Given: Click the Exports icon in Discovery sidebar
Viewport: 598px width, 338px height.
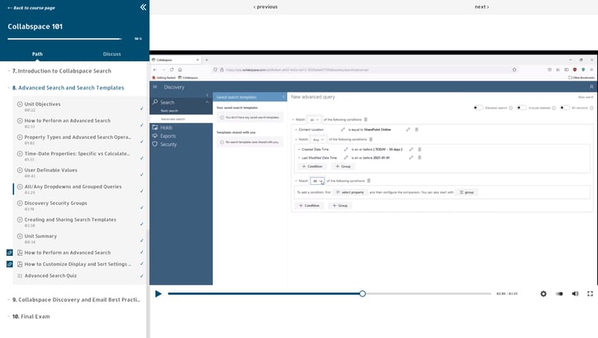Looking at the screenshot, I should (x=155, y=136).
